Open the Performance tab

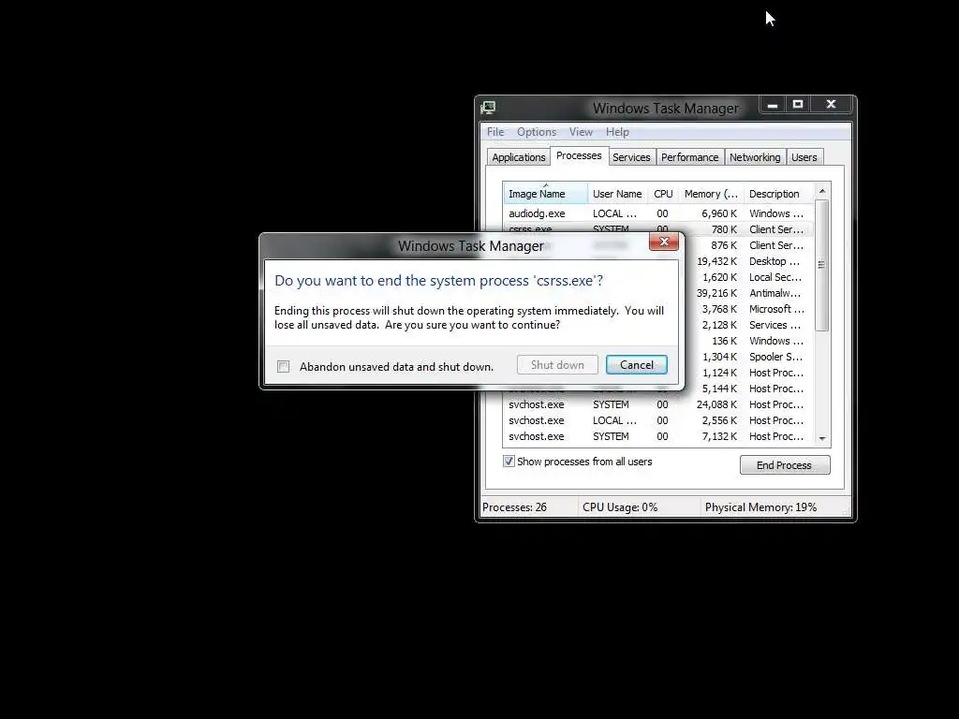click(690, 157)
